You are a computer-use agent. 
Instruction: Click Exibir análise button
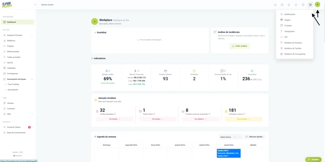pos(240,46)
